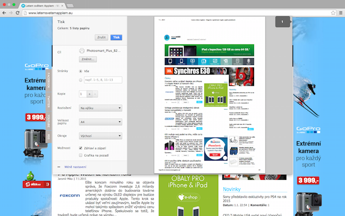Viewport: 345px width, 216px height.
Task: Reload the page with the refresh icon
Action: click(x=18, y=13)
